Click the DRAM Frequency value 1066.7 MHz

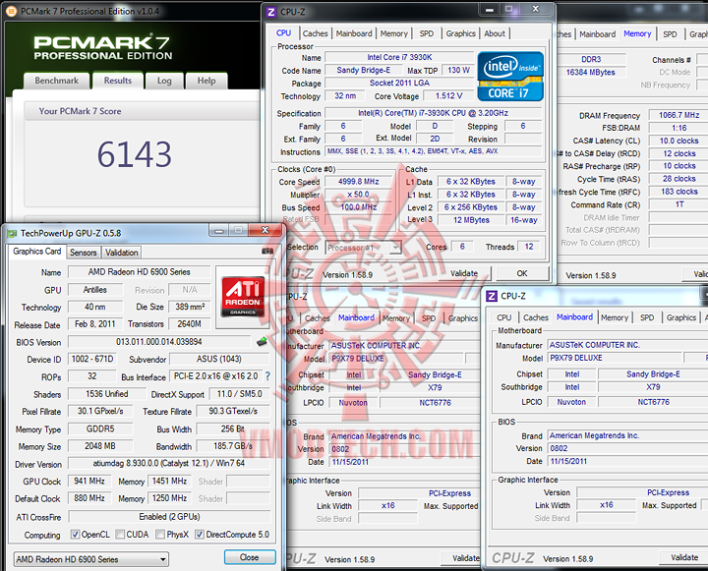[x=678, y=115]
